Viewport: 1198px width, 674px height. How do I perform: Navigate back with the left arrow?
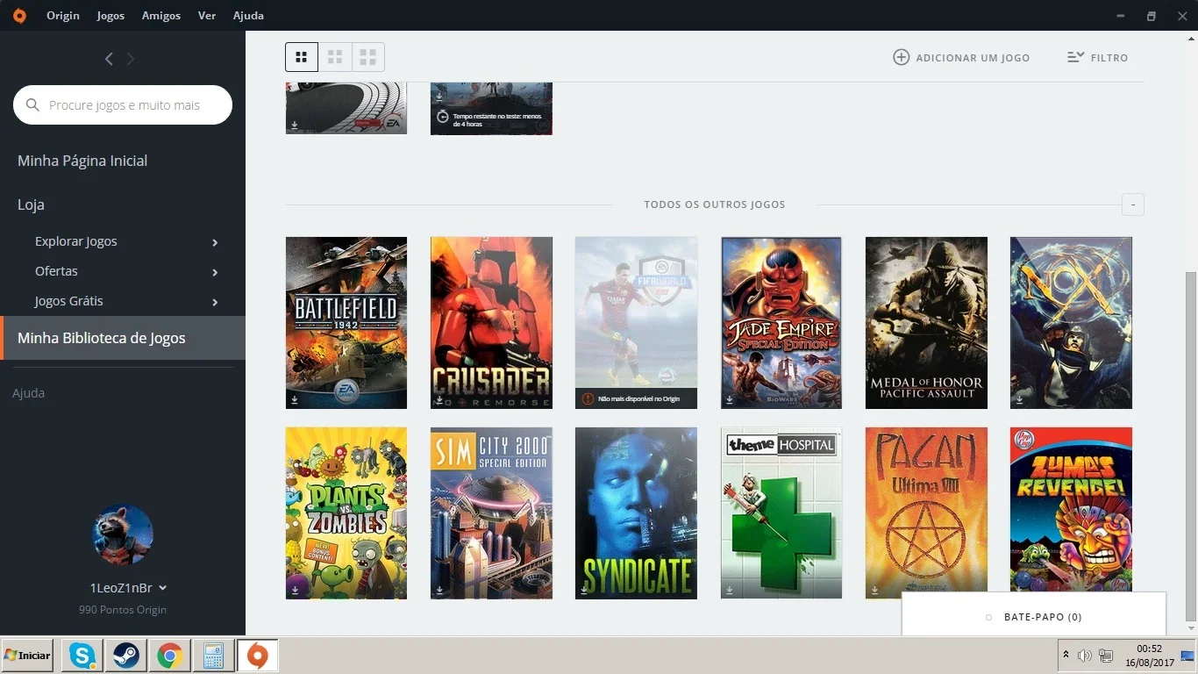(109, 59)
